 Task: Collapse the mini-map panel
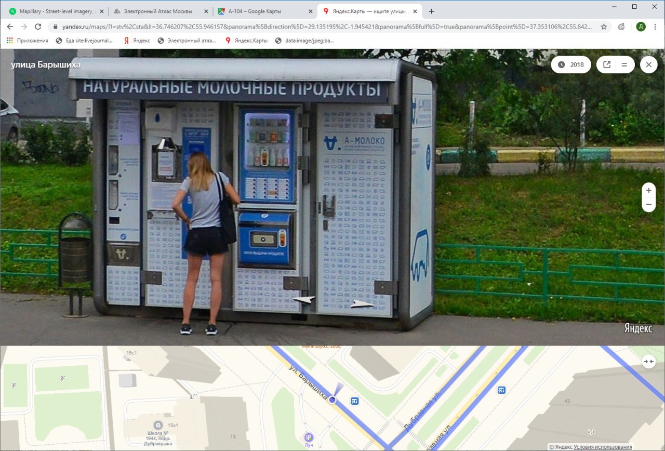[648, 361]
